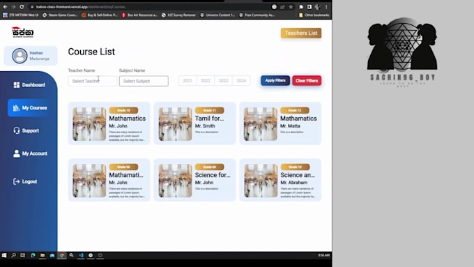Screen dimensions: 474x267
Task: Apply the selected filters
Action: point(275,80)
